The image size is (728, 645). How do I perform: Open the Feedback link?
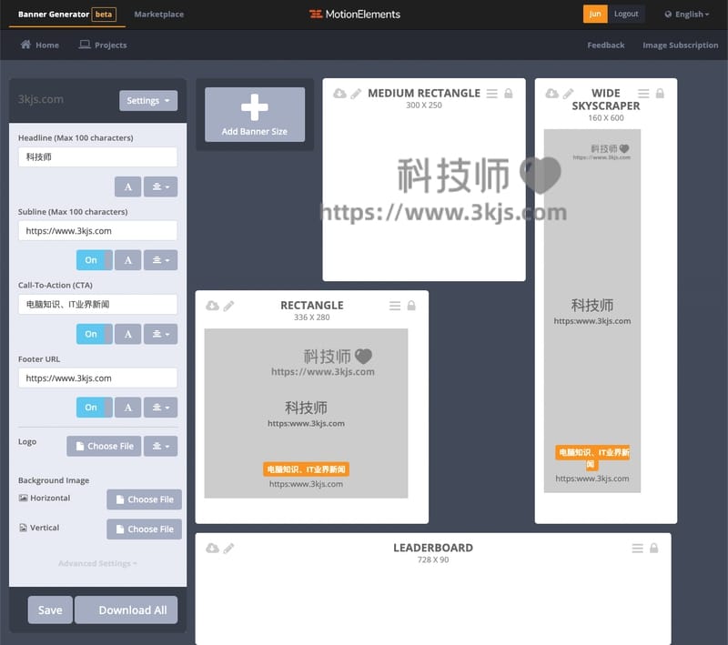tap(606, 45)
